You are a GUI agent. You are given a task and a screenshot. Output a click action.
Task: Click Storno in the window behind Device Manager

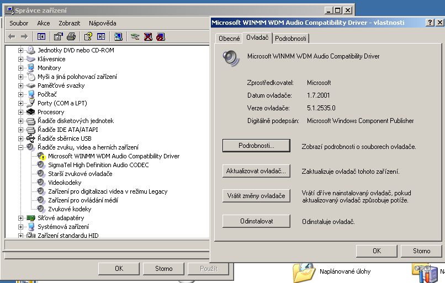[164, 269]
